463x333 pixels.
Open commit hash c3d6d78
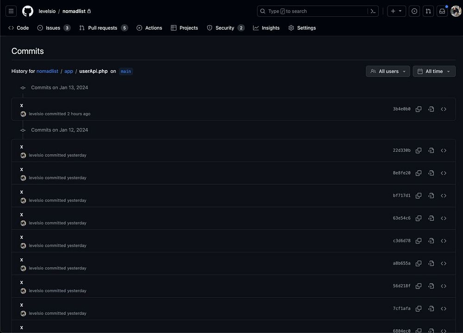point(401,241)
